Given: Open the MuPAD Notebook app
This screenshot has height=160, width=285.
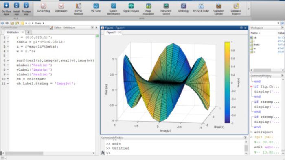Looking at the screenshot, I should coord(78,9).
